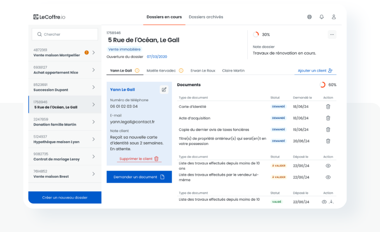Image resolution: width=380 pixels, height=232 pixels.
Task: Click Ajouter un client link
Action: point(315,71)
